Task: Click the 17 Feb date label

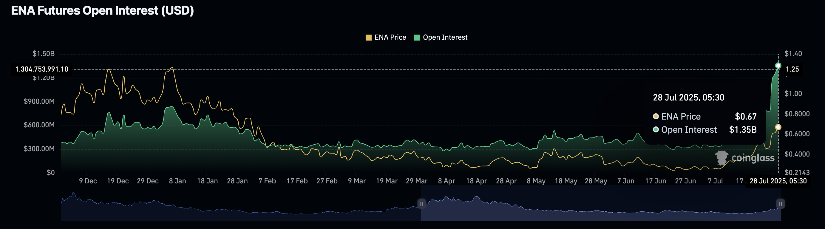Action: tap(297, 181)
